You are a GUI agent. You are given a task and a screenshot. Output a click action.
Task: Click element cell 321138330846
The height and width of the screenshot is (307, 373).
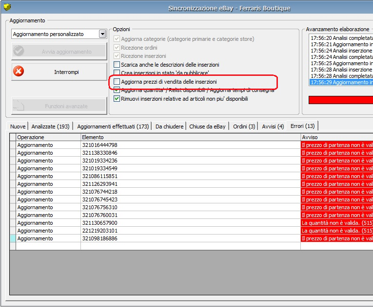191,153
